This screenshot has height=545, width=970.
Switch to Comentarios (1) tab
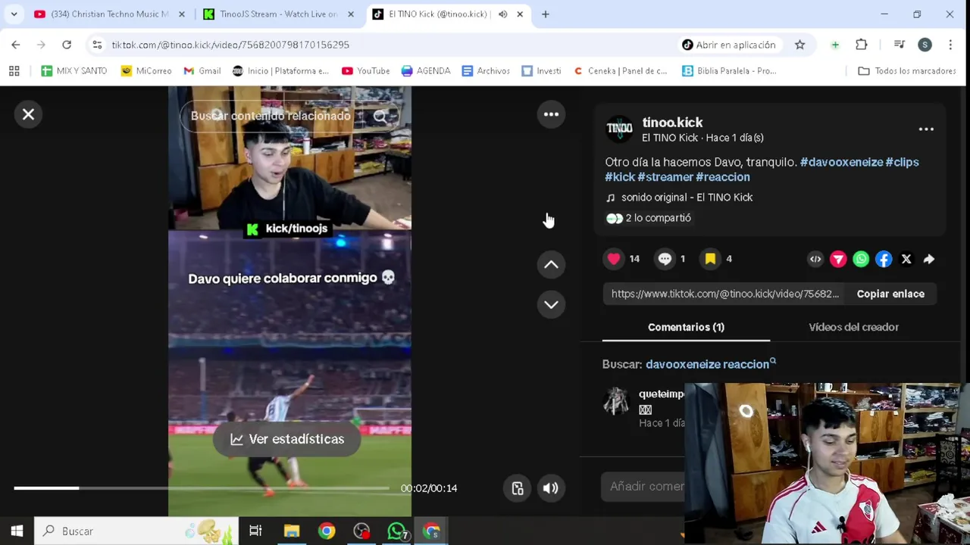[x=686, y=327]
